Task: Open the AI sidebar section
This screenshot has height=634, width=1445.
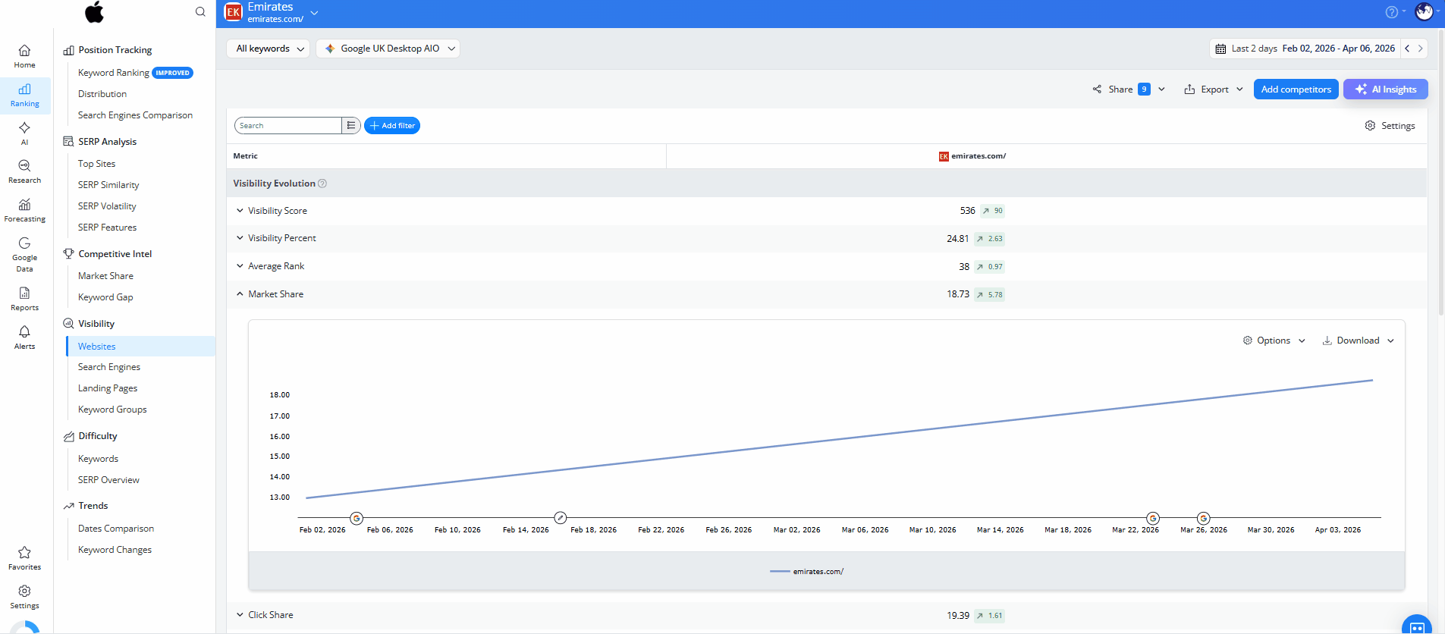Action: pos(24,133)
